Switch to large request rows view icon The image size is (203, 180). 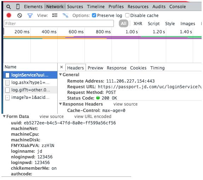coord(55,15)
